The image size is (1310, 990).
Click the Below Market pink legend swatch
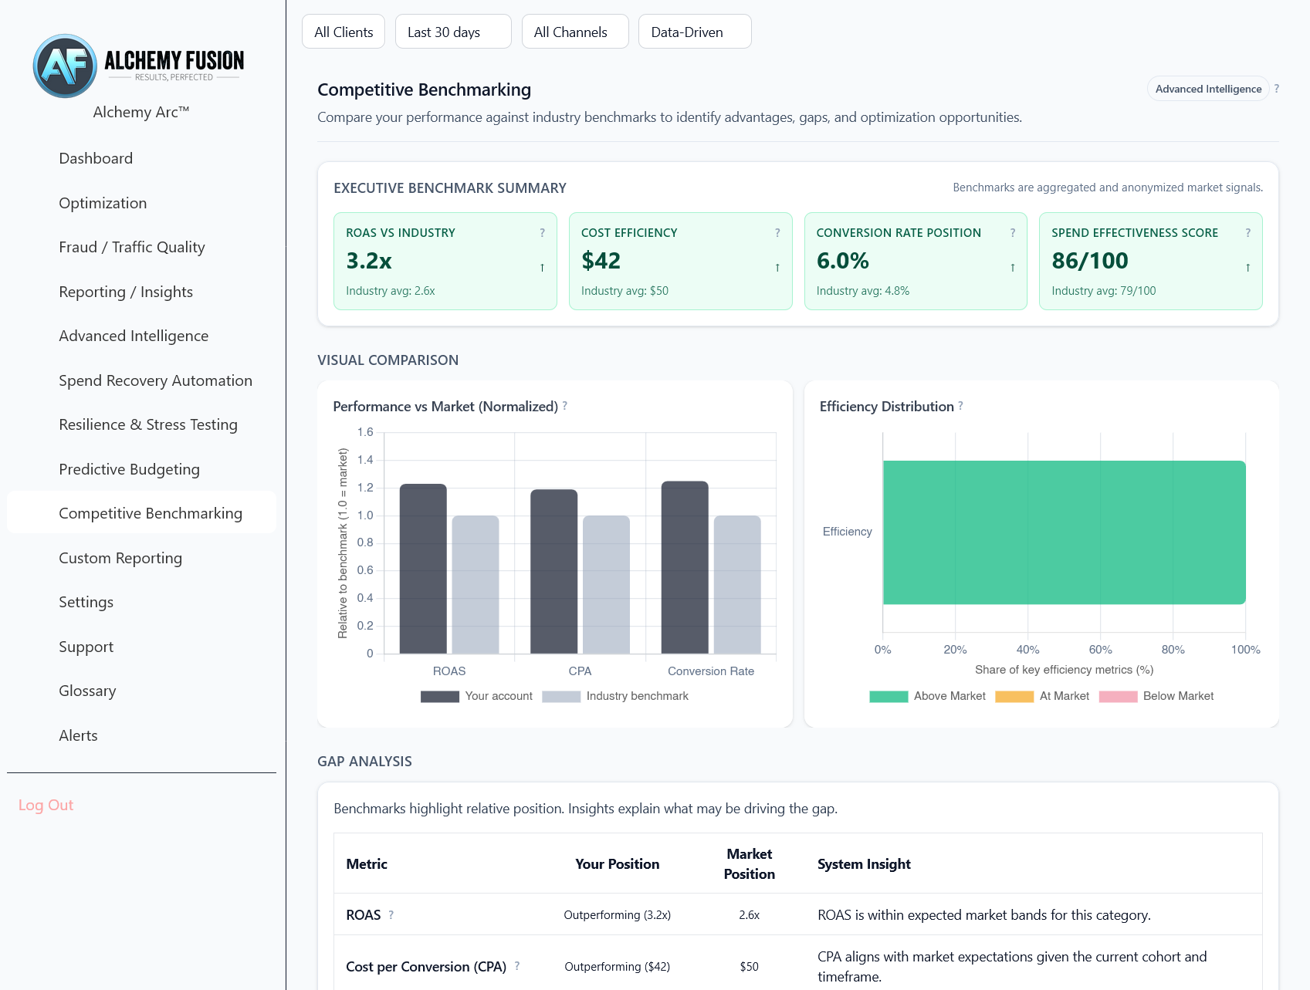pos(1118,696)
